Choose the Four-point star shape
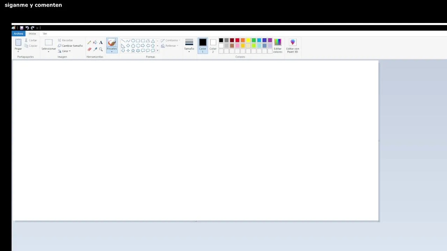Viewport: 447px width, 251px height. tap(128, 51)
